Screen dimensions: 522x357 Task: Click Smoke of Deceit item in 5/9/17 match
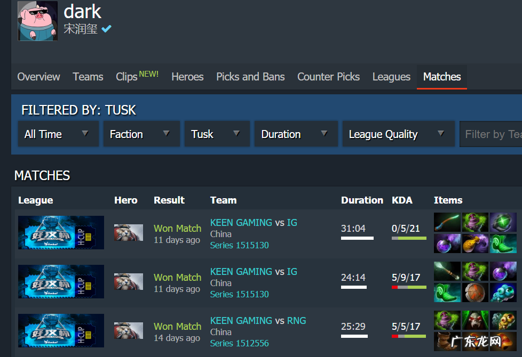(x=503, y=271)
